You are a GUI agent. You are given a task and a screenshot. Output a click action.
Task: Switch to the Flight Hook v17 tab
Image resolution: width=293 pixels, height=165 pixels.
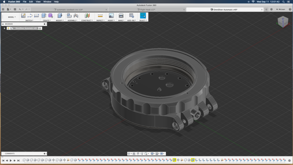147,9
